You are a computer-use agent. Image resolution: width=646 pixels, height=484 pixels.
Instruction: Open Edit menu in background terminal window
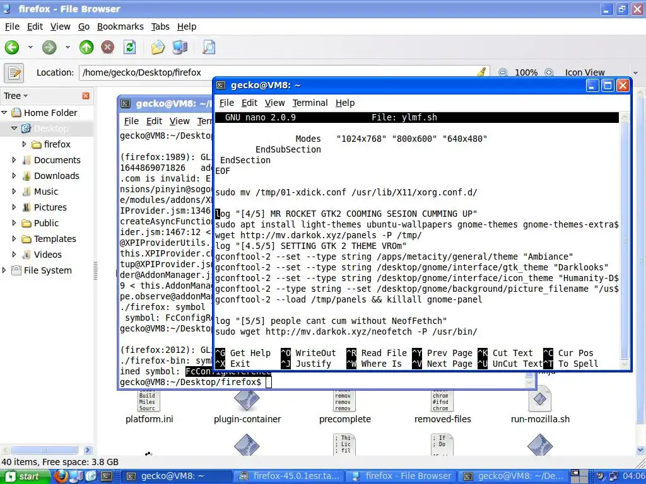coord(154,121)
